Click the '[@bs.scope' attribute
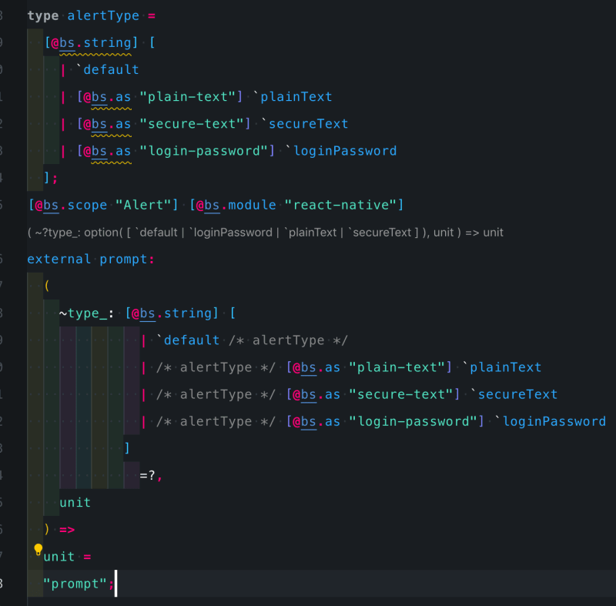The width and height of the screenshot is (616, 606). (x=68, y=205)
